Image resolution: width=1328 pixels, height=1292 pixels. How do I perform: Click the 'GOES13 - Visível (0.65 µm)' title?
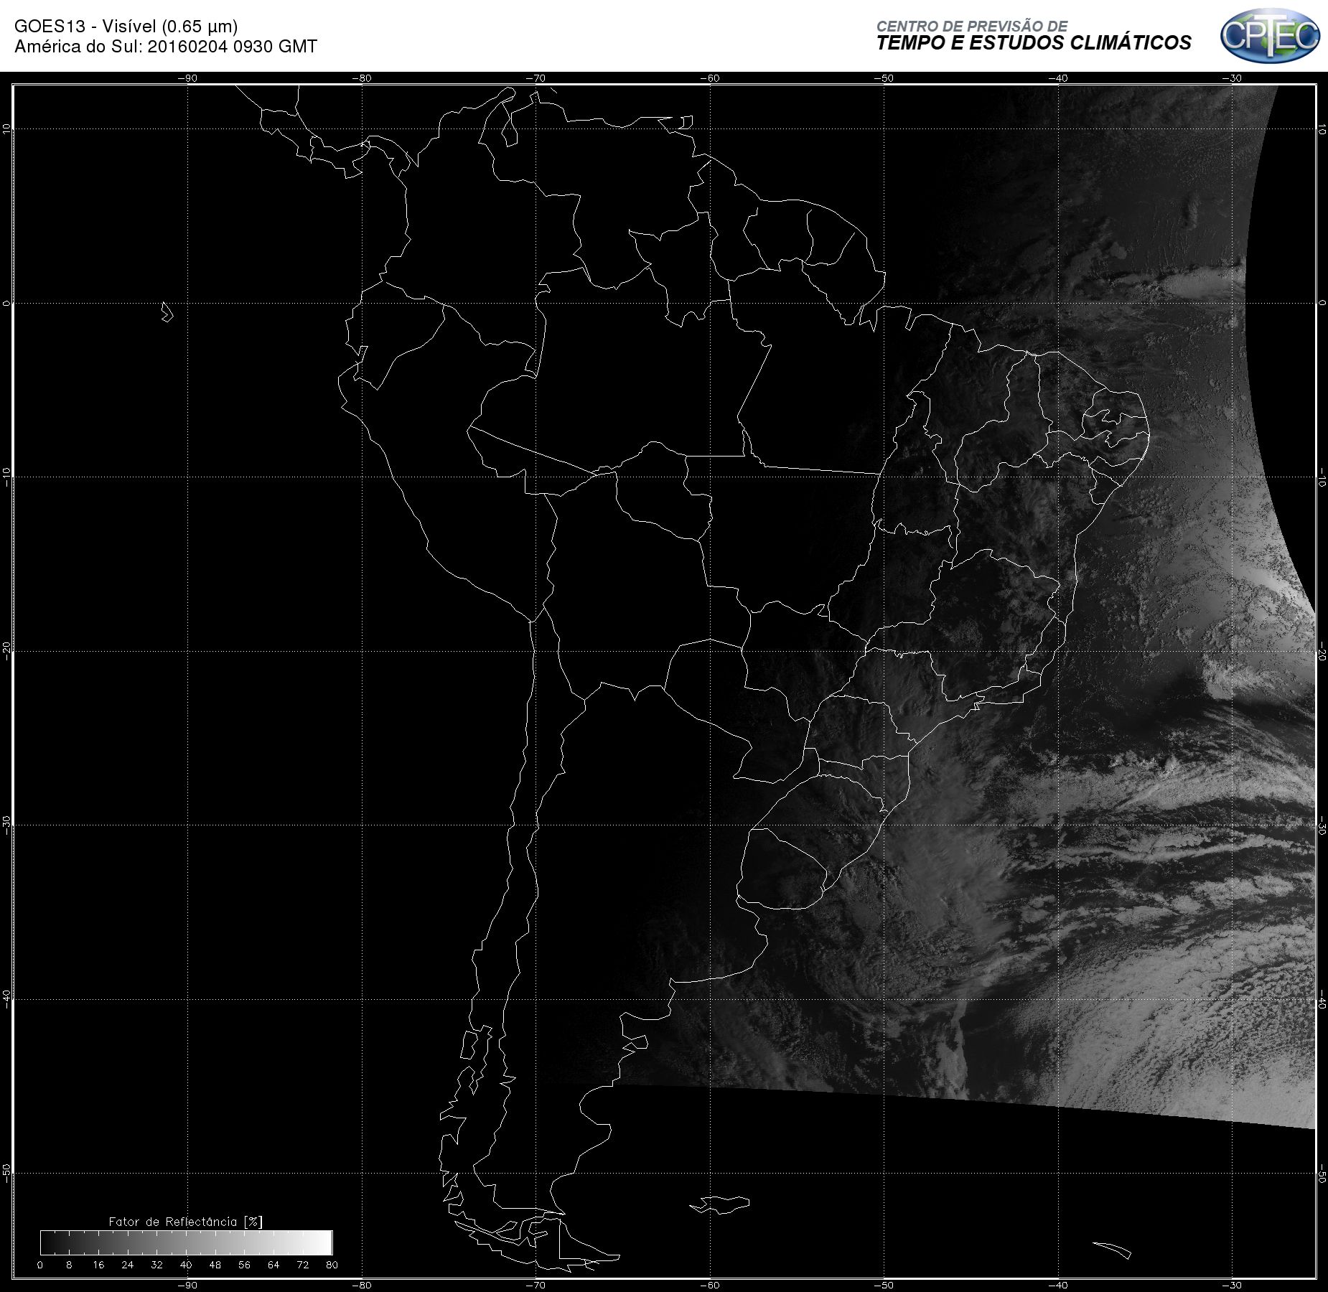click(x=126, y=27)
